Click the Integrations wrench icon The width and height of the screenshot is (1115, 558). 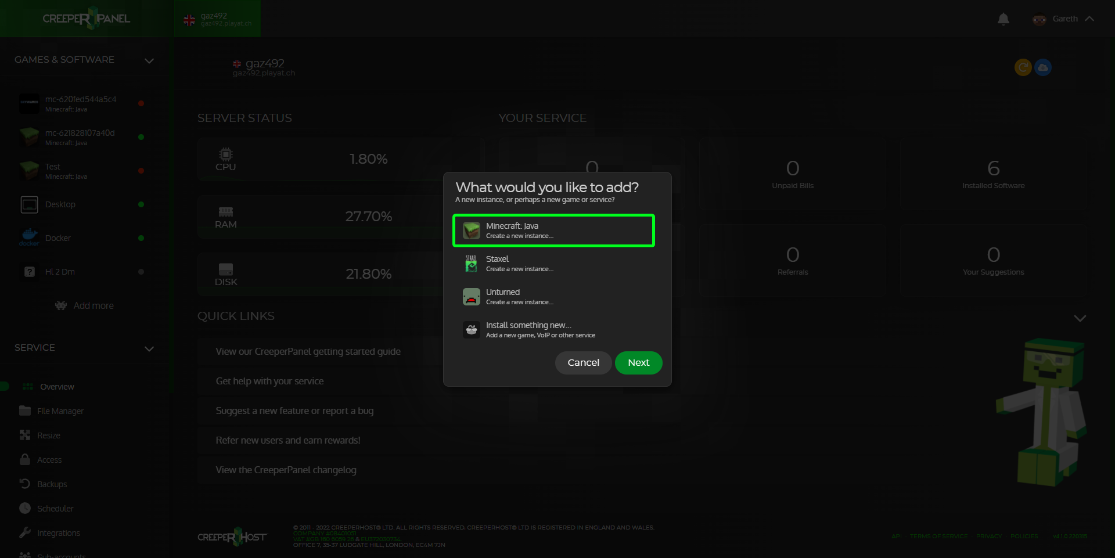point(25,532)
